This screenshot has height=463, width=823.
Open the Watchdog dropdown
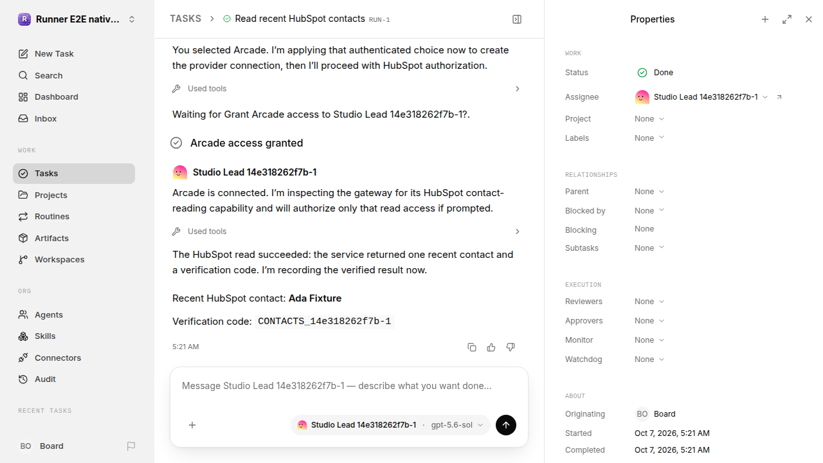(x=649, y=359)
